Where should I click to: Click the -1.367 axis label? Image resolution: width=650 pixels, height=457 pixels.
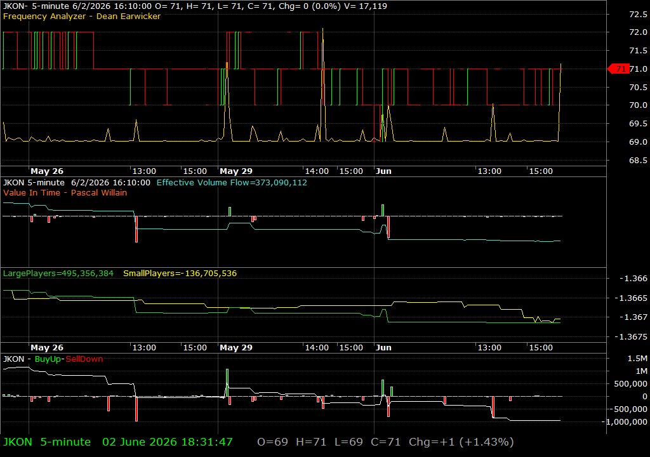click(x=633, y=317)
